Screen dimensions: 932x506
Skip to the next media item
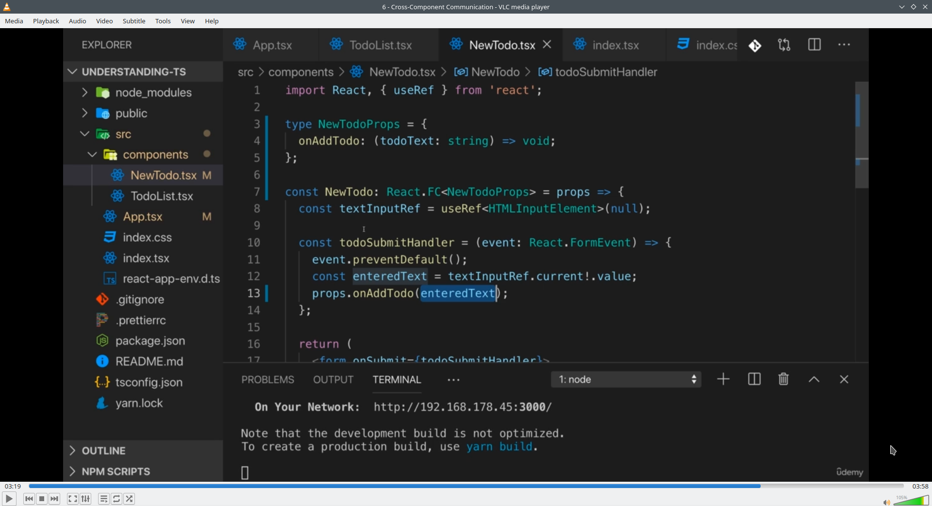[x=54, y=499]
